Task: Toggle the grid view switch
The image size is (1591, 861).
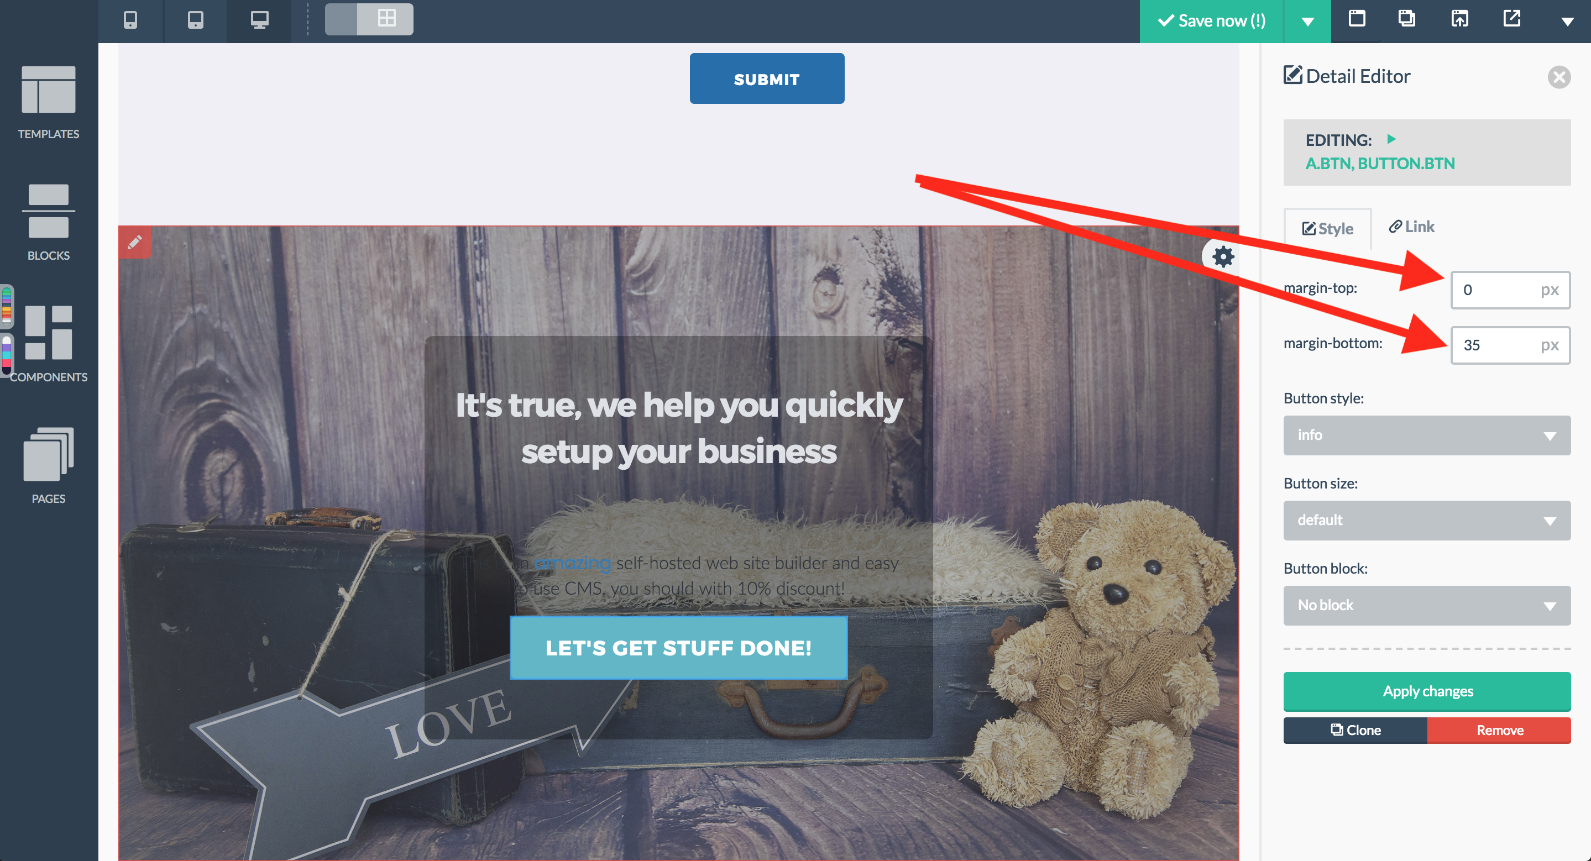Action: coord(369,19)
